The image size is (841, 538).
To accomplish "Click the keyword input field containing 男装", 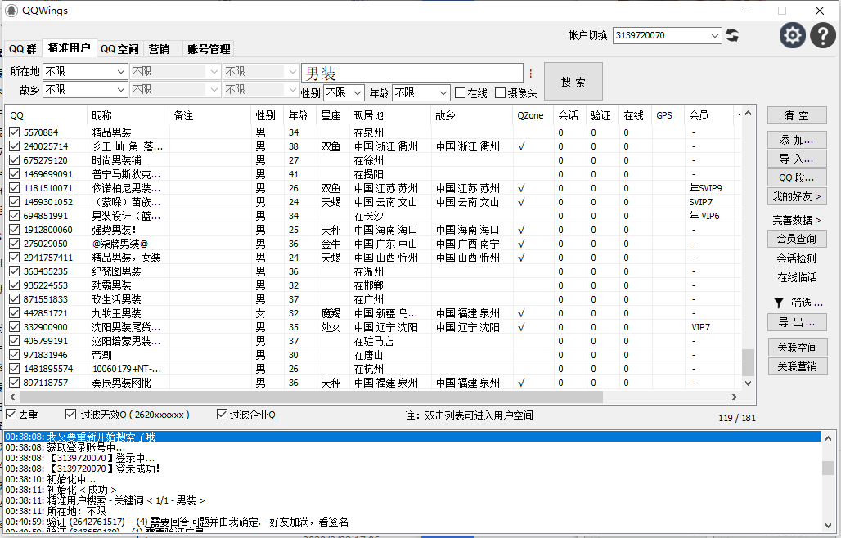I will click(x=412, y=72).
